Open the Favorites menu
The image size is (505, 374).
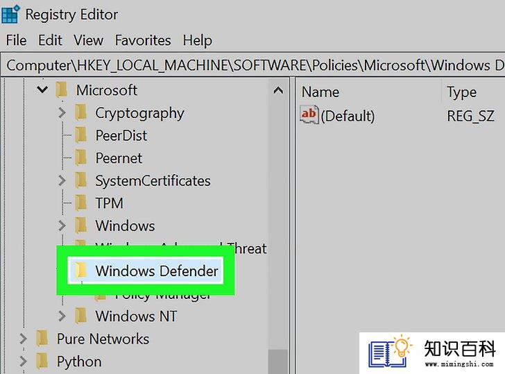[143, 40]
